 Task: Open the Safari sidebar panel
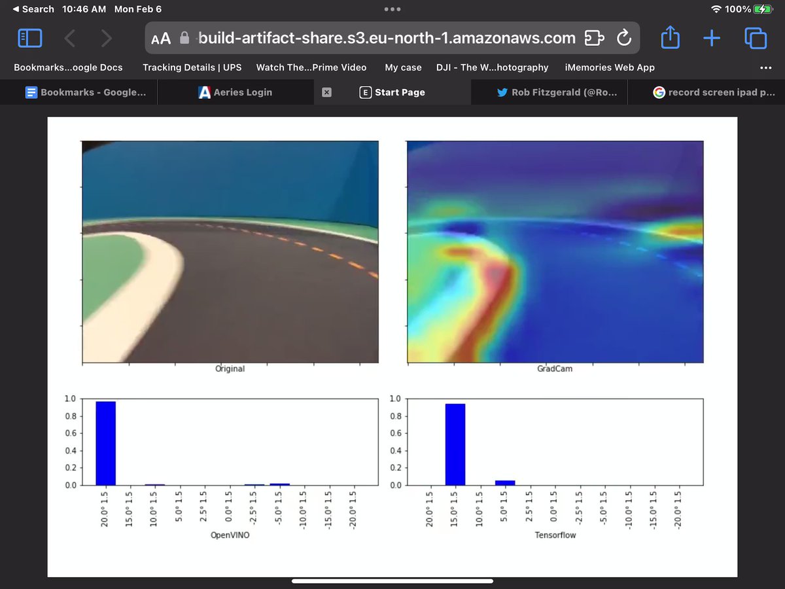[x=29, y=38]
